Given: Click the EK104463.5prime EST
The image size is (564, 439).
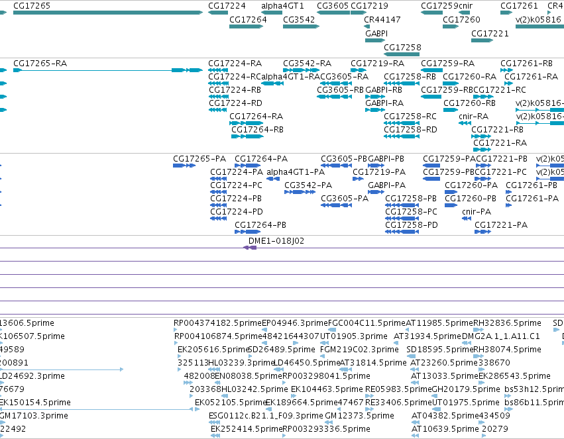Looking at the screenshot, I should 293,396.
